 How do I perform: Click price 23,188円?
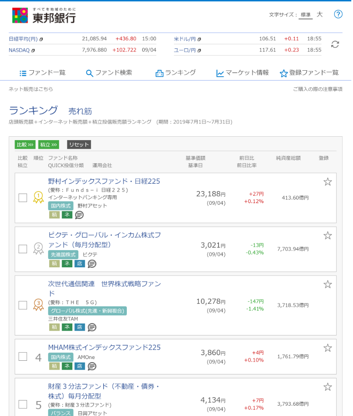pyautogui.click(x=211, y=194)
